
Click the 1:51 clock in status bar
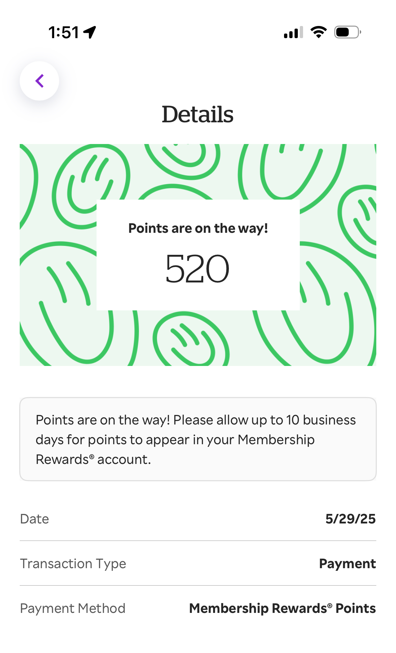[64, 33]
